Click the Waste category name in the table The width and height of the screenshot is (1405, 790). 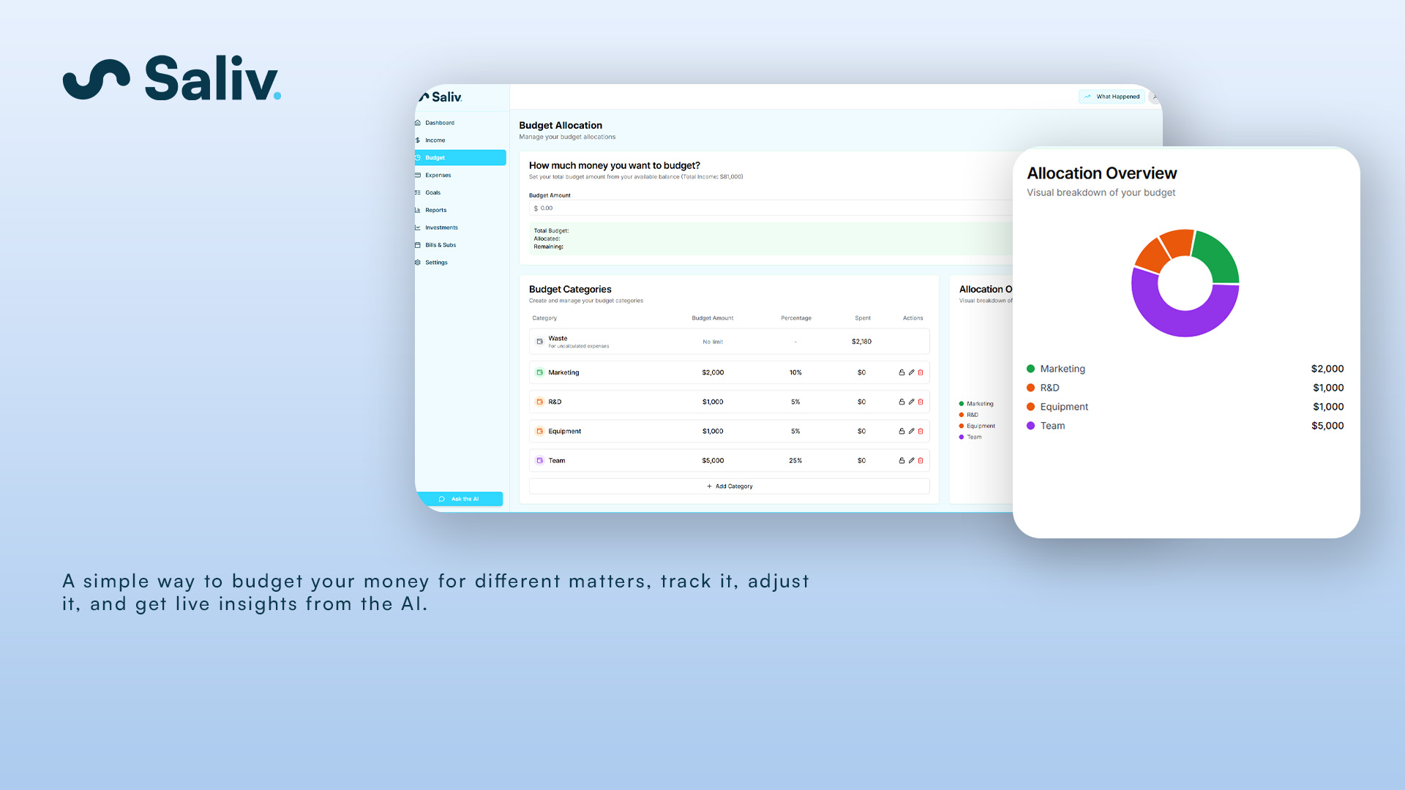tap(558, 339)
